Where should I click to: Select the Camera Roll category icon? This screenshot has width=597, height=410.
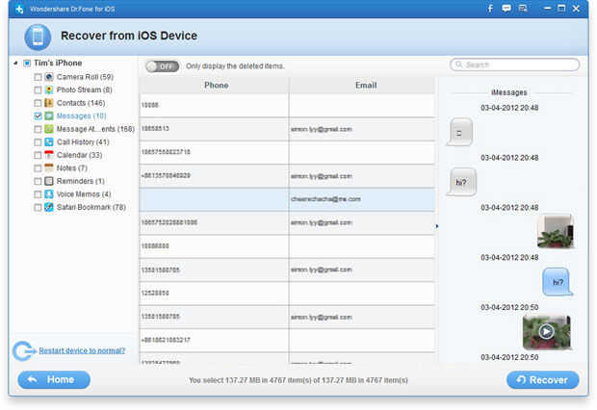pos(49,77)
